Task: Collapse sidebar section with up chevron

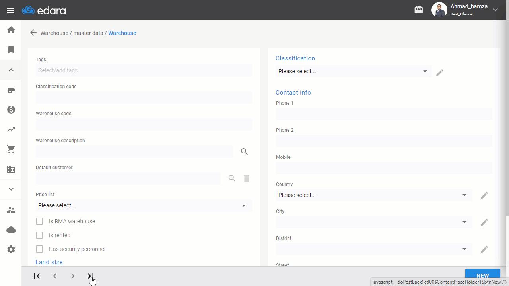Action: 11,70
